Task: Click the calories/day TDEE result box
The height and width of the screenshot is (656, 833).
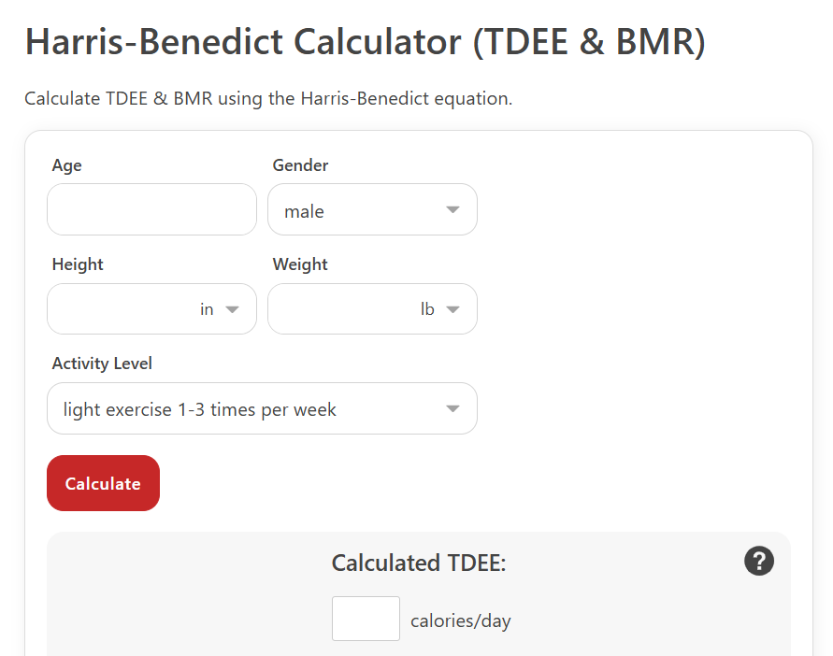Action: [x=366, y=619]
